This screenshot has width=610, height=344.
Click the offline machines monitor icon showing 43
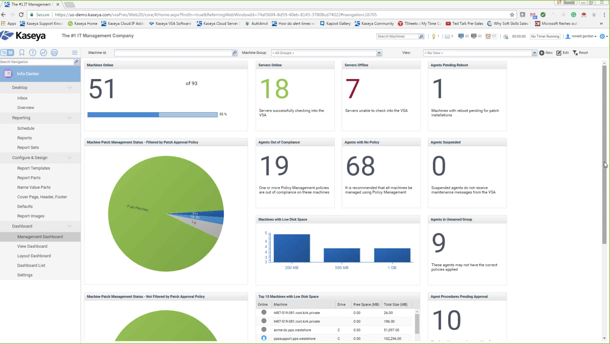coord(474,36)
